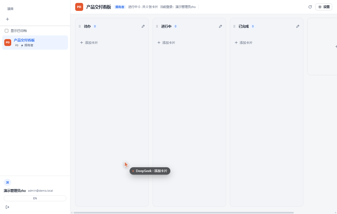Click the plus icon to add a project
337x214 pixels.
(x=7, y=19)
